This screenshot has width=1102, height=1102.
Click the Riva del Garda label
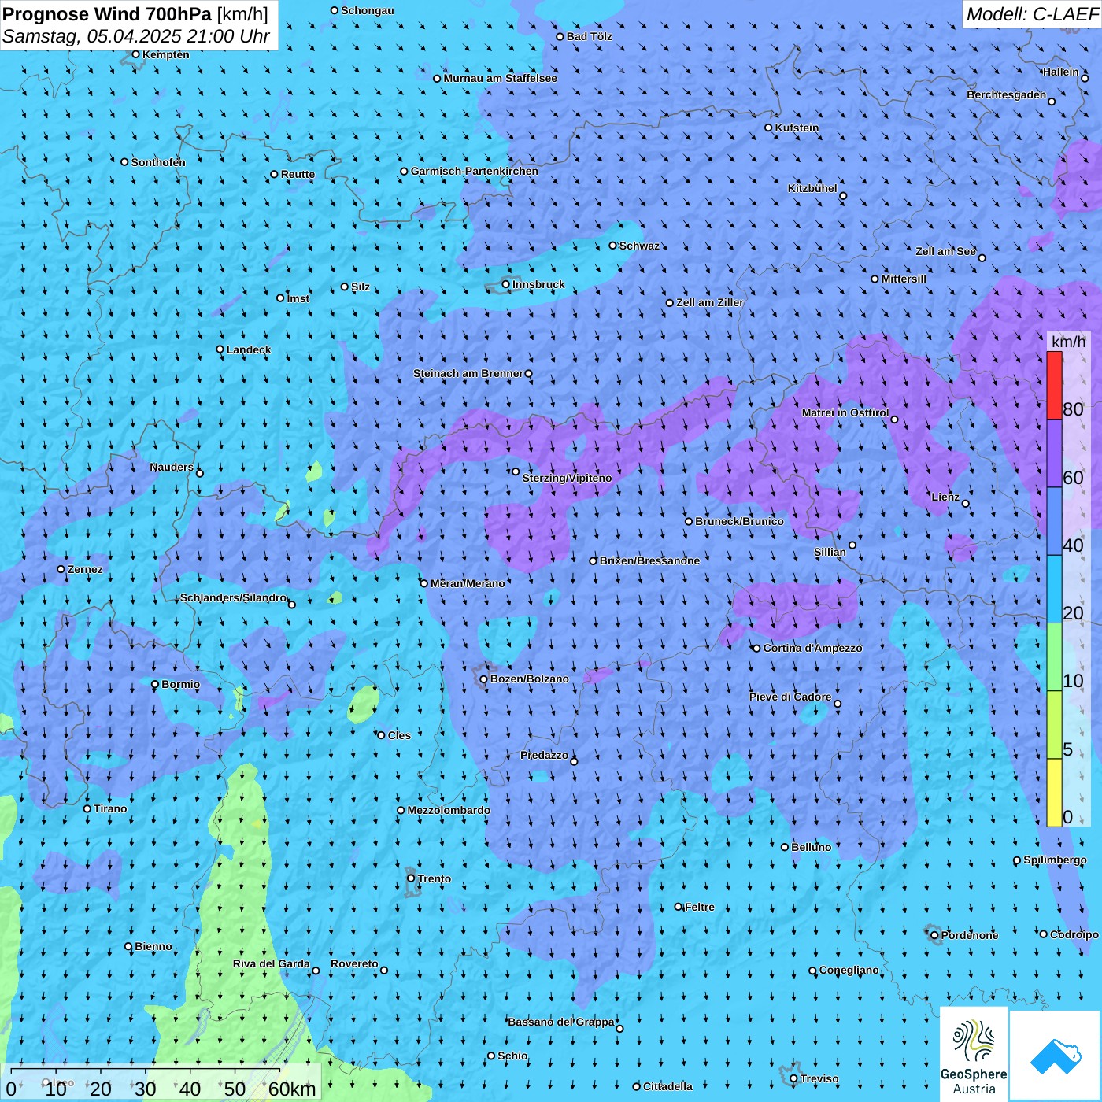coord(272,963)
